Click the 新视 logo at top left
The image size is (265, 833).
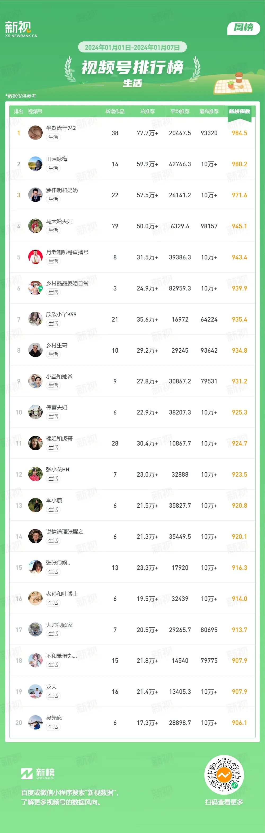point(21,29)
